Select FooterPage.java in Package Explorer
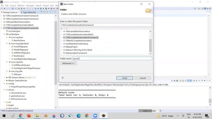The width and height of the screenshot is (212, 119). (x=21, y=47)
